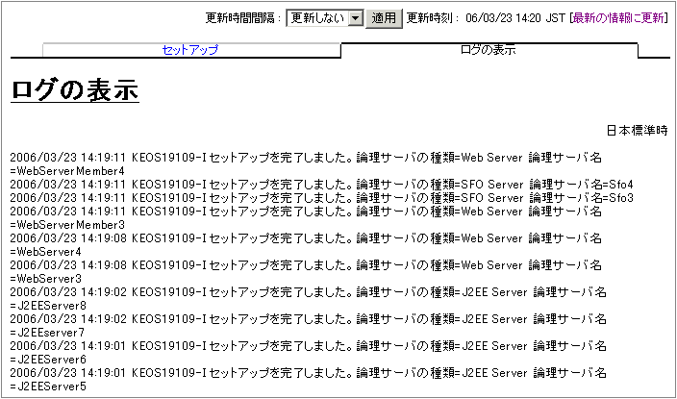Select log text =WebServer4

click(45, 251)
